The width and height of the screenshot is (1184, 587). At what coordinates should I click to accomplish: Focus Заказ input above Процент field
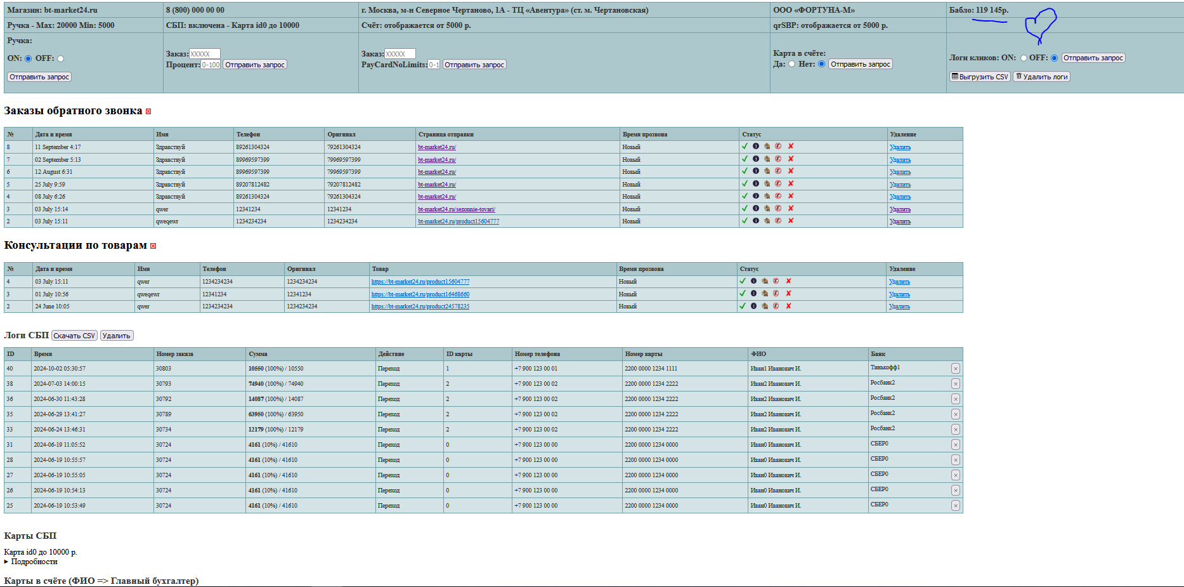(x=205, y=54)
